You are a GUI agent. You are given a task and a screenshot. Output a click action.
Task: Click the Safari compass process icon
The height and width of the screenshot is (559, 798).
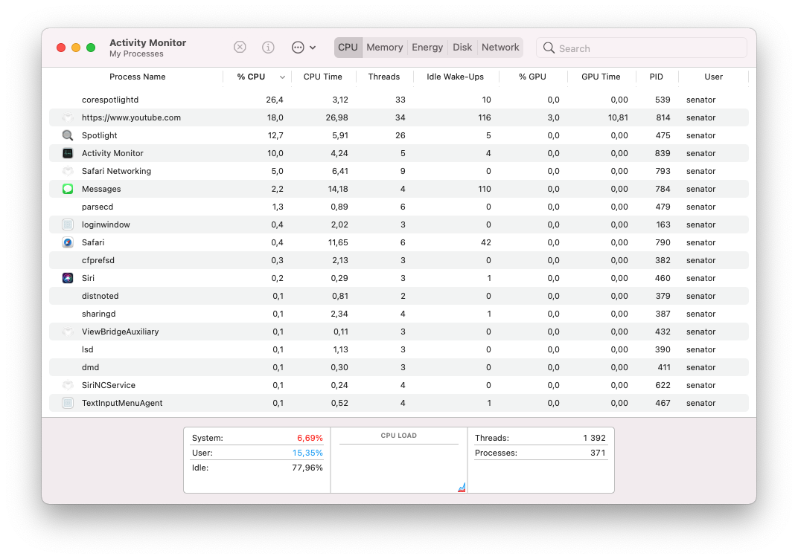pos(68,242)
